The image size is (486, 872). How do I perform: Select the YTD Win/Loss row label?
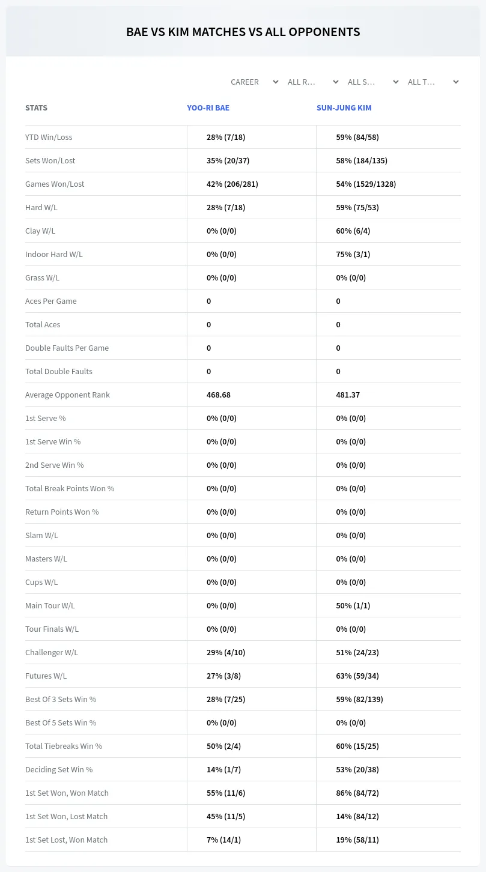click(x=49, y=137)
